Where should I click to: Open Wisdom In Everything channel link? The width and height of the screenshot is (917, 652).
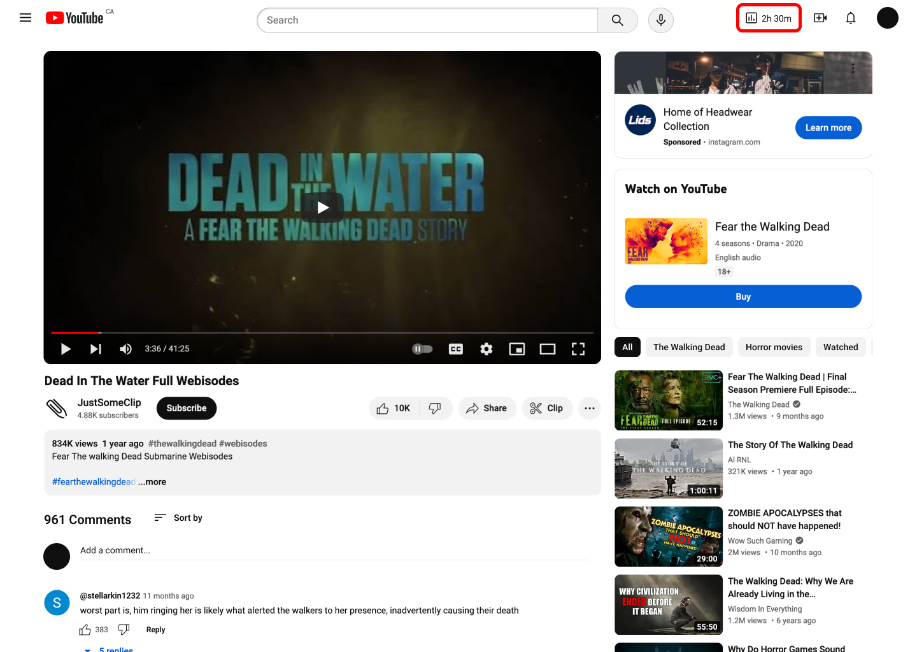click(765, 609)
